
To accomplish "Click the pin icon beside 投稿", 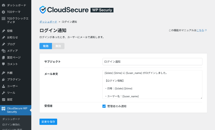I will 4,31.
